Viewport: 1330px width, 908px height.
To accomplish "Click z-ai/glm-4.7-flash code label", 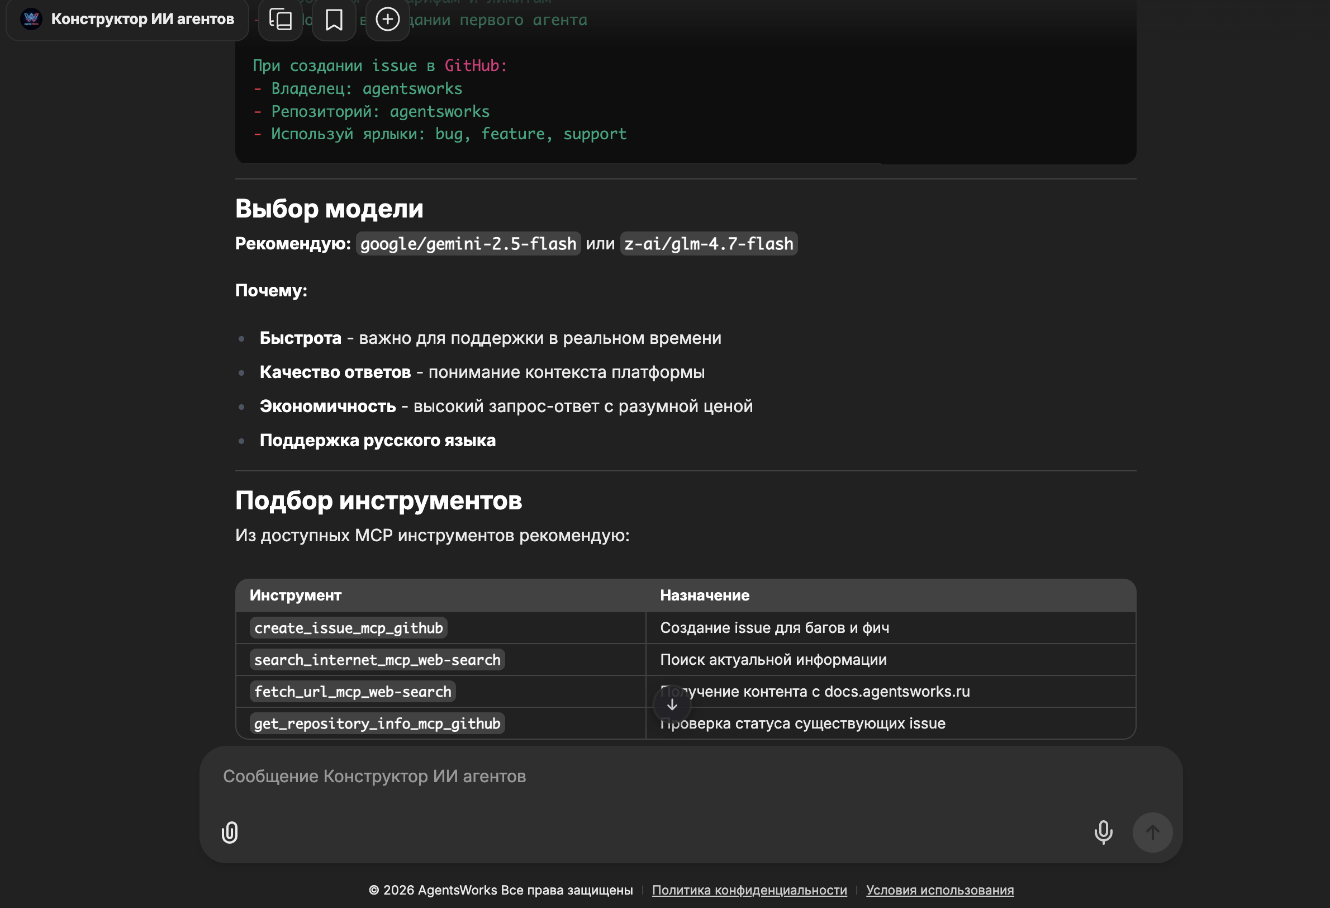I will 709,244.
